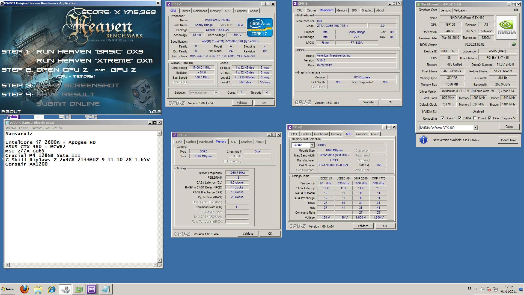Toggle the CUDA checkbox in GPU-Z
Viewport: 524px width, 295px height.
pos(460,118)
